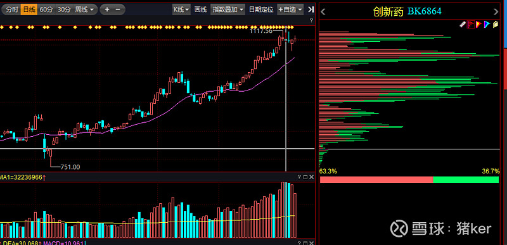This screenshot has height=245, width=507.
Task: Close the volume indicator panel
Action: tap(311, 177)
